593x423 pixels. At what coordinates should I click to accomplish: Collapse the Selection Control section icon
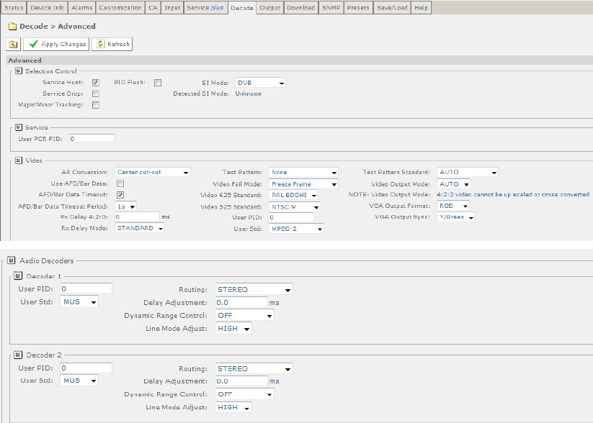(19, 71)
